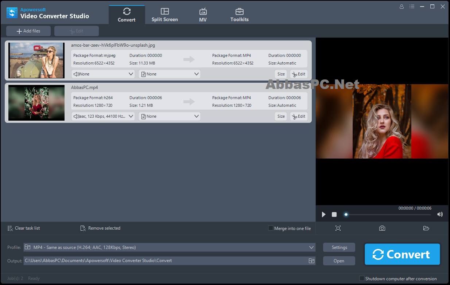
Task: Click the top toolbar Edit button
Action: tap(77, 31)
